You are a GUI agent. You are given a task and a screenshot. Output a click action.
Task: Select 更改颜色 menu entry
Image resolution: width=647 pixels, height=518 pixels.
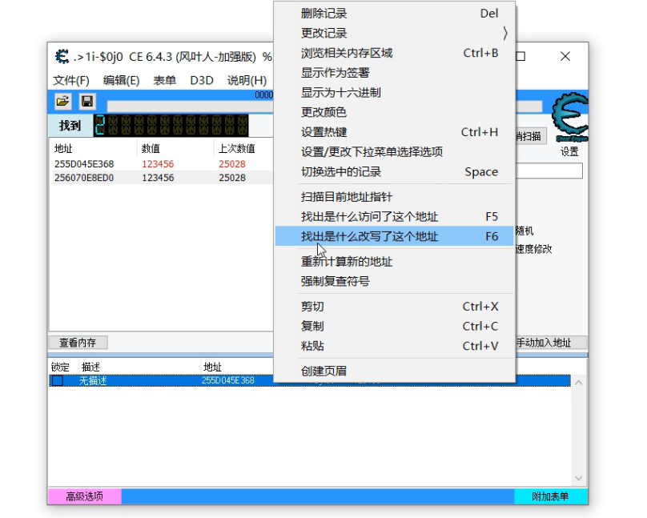pyautogui.click(x=395, y=112)
